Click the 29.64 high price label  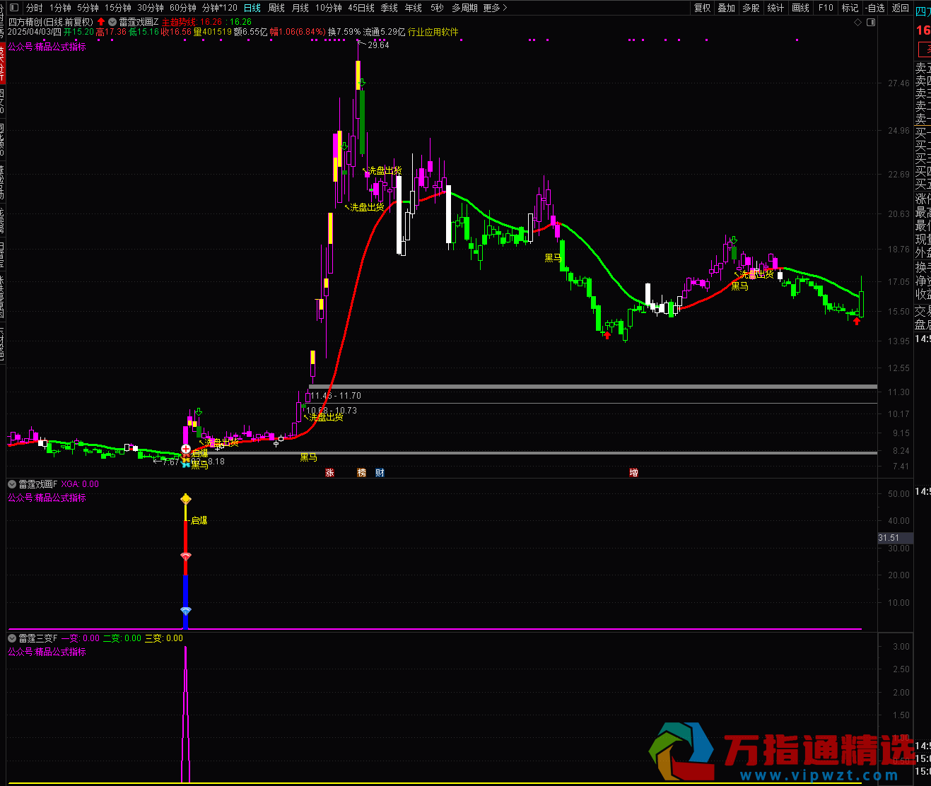pos(379,45)
